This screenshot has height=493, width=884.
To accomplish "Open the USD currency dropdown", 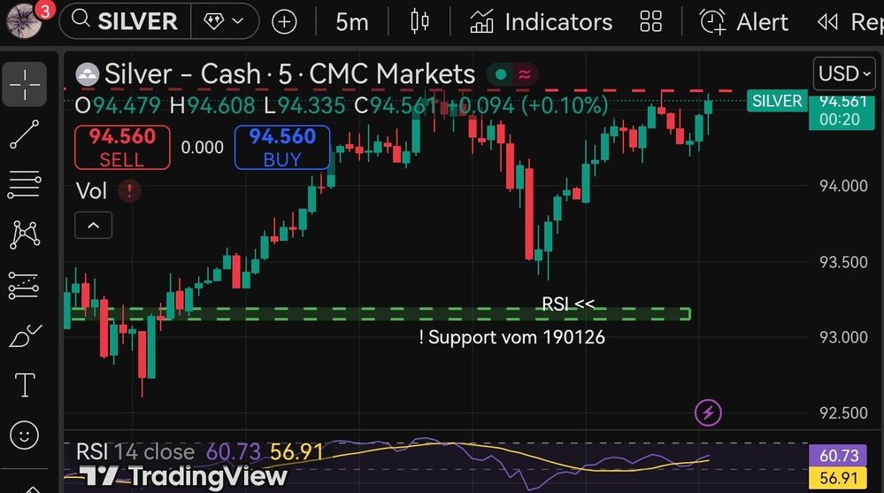I will click(844, 73).
